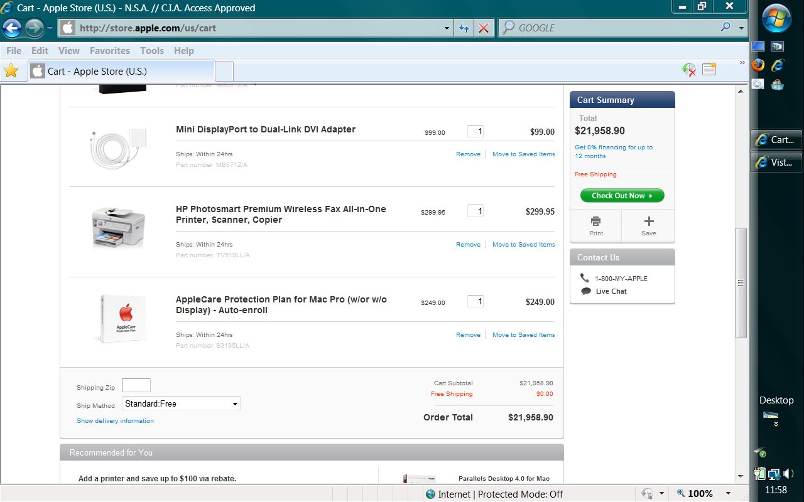This screenshot has height=502, width=804.
Task: Click the zoom magnifier icon in status bar
Action: click(682, 494)
